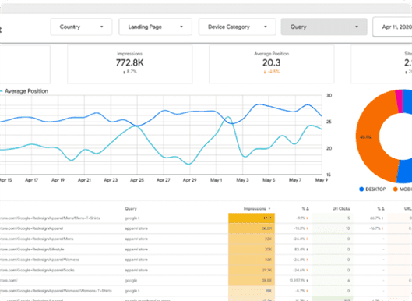Click the sort arrow next to Impressions header
412x301 pixels.
[269, 209]
